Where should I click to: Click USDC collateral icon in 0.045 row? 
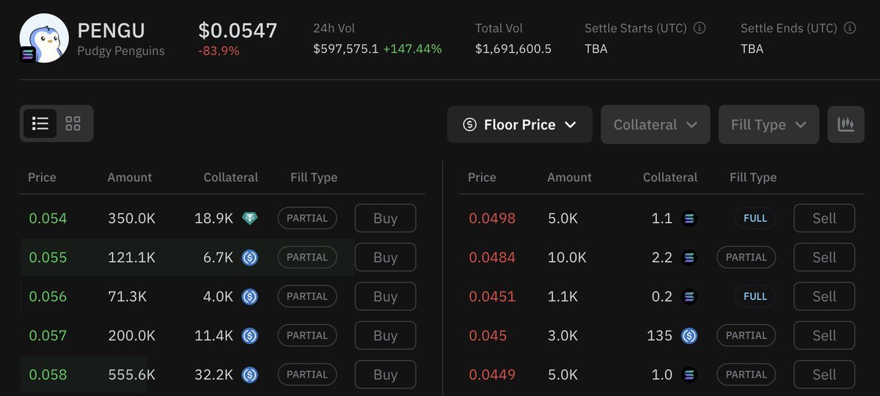[x=689, y=336]
